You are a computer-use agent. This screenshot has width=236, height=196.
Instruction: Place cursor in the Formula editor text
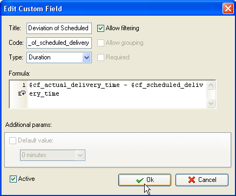click(x=117, y=94)
